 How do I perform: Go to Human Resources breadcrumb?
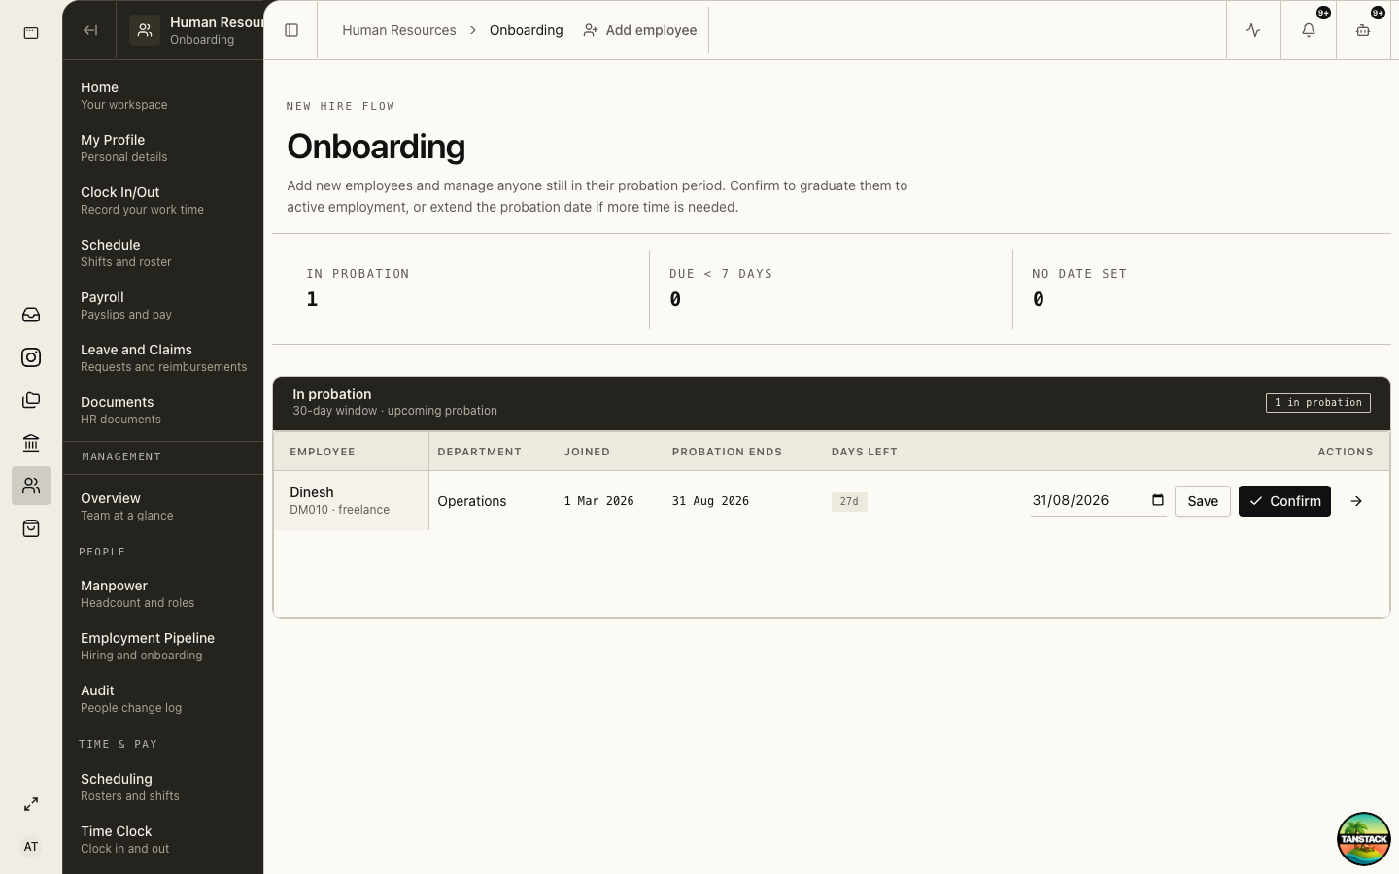(x=399, y=30)
